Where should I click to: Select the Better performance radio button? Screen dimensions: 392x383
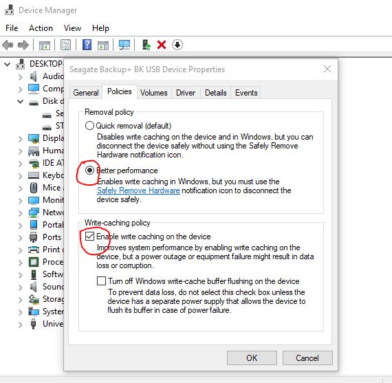pos(89,171)
